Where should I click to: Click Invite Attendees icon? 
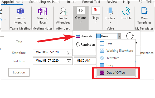point(63,11)
